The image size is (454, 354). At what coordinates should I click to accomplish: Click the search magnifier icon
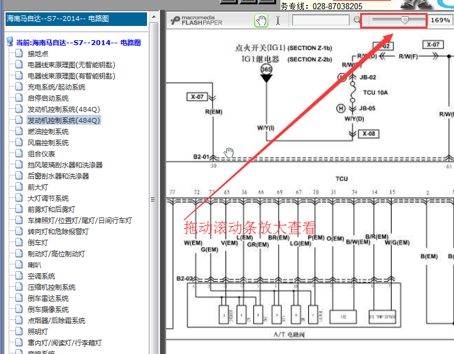point(358,20)
